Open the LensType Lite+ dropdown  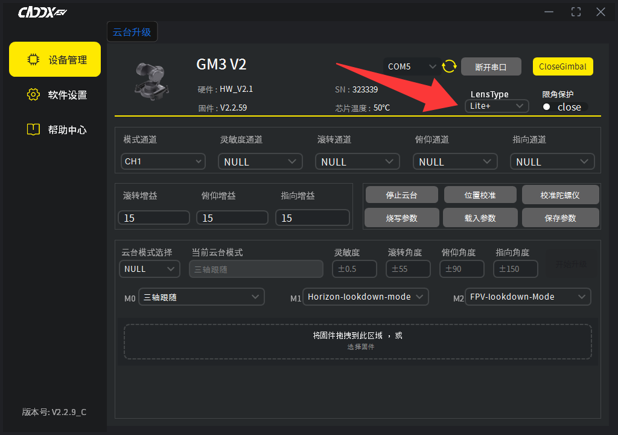coord(497,106)
